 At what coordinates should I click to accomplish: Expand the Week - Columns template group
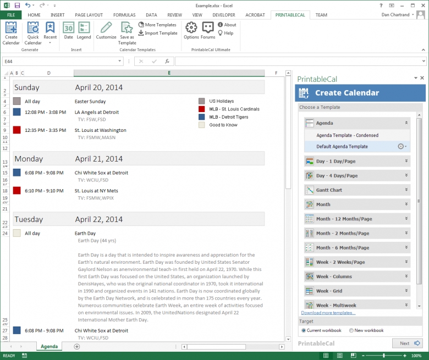click(406, 276)
